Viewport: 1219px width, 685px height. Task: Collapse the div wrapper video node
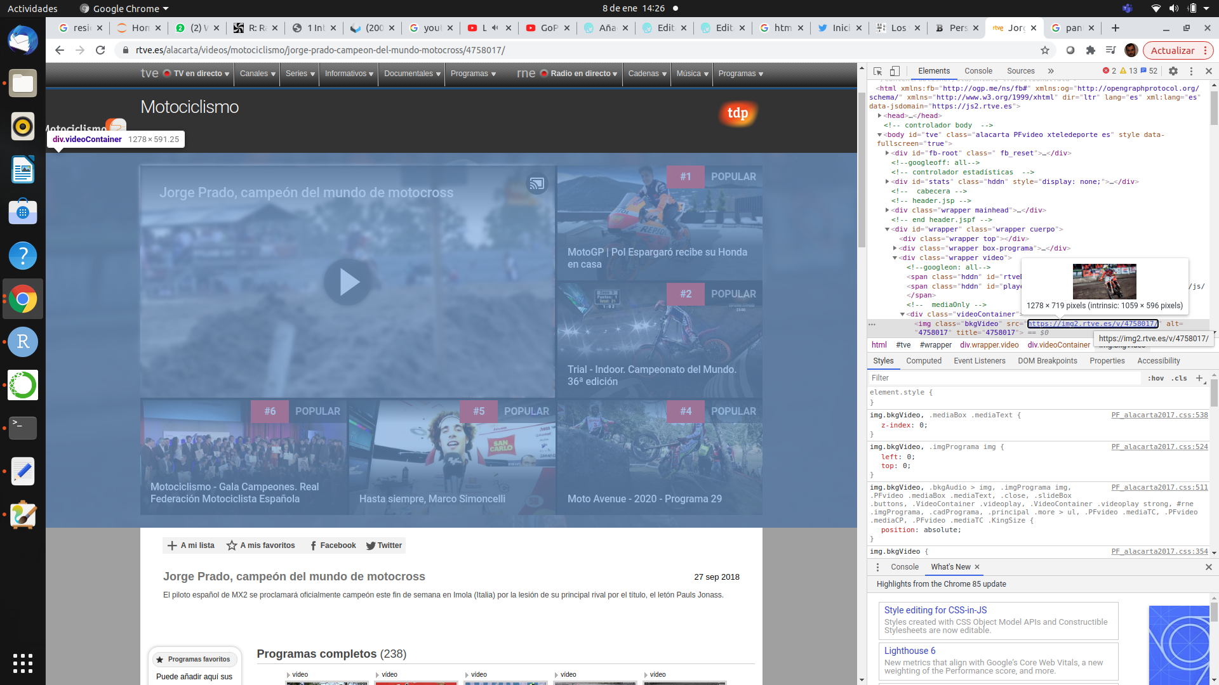tap(895, 258)
